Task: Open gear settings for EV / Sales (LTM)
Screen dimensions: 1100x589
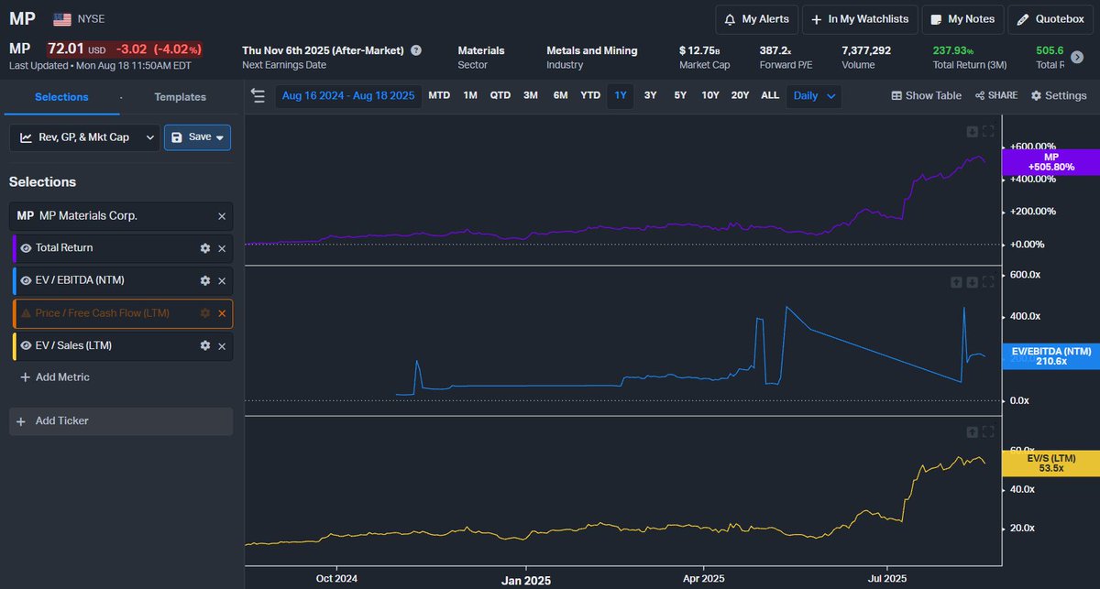Action: [205, 346]
